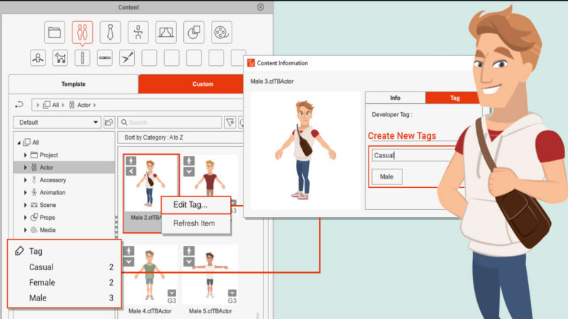Select the Accessory necktie icon
Screen dimensions: 568x319
click(x=110, y=32)
